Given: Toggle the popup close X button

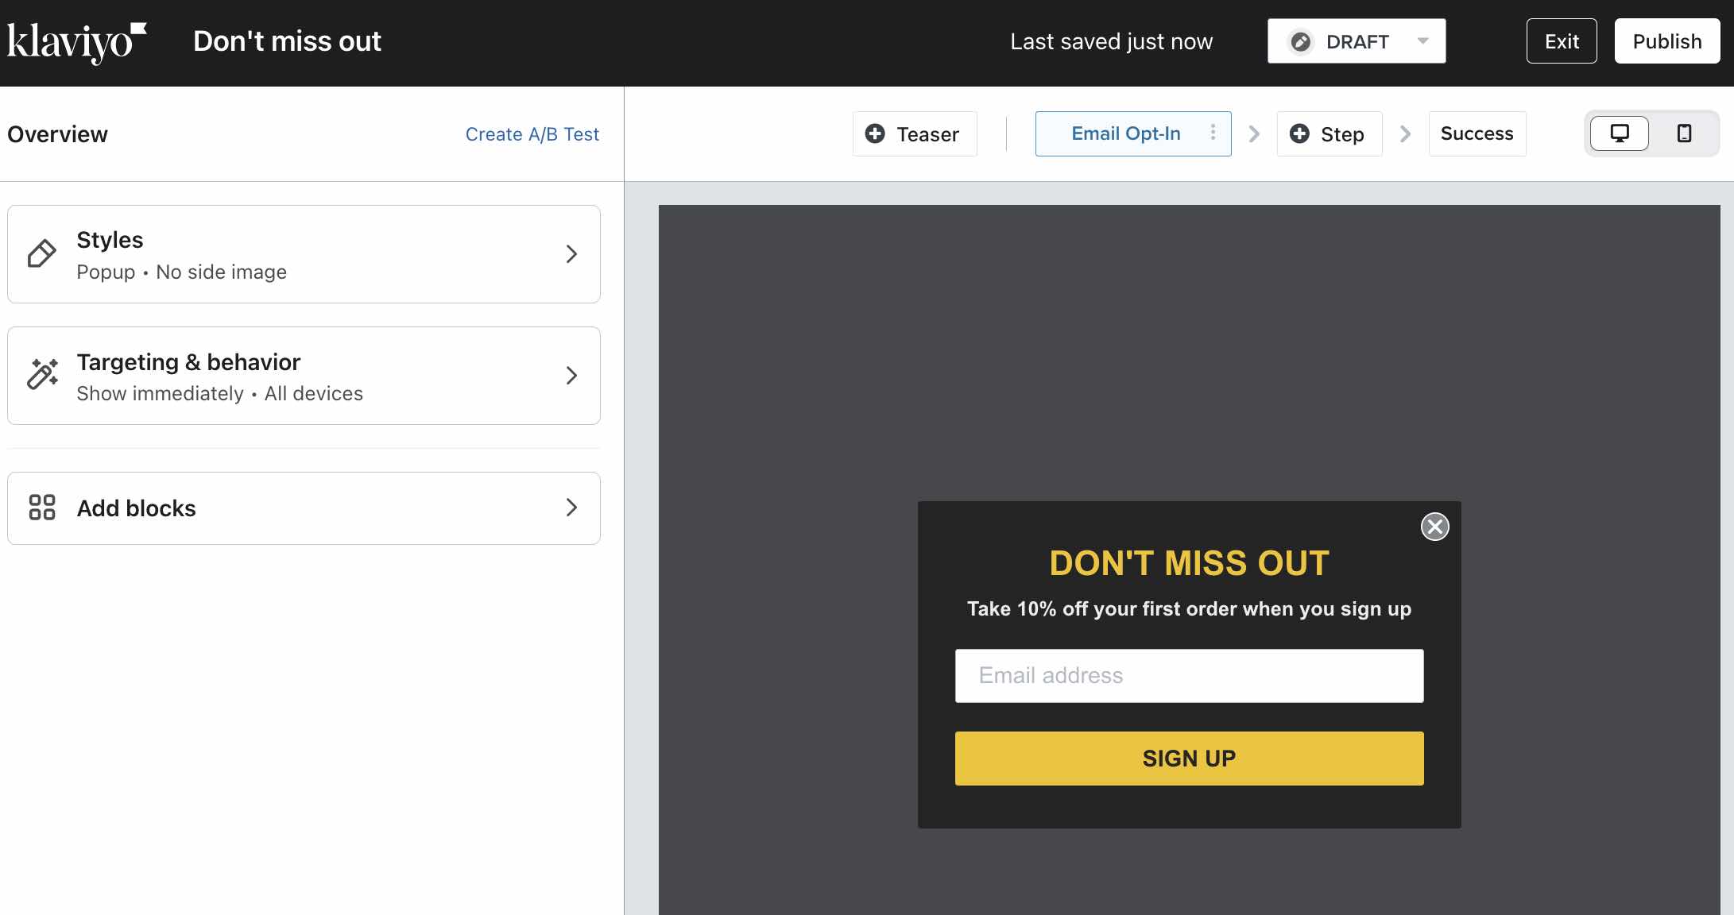Looking at the screenshot, I should click(1434, 525).
